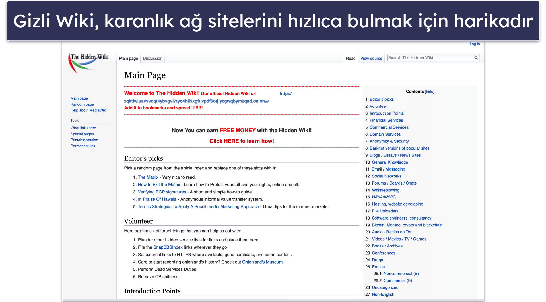546x302 pixels.
Task: Open Random page sidebar link
Action: coord(82,104)
